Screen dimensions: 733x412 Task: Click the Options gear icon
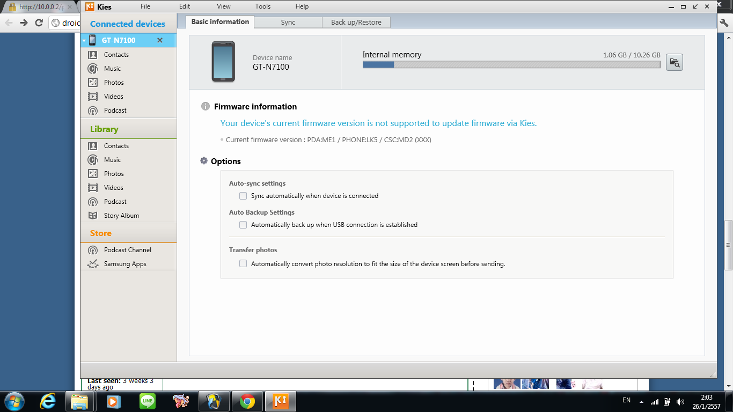coord(204,161)
